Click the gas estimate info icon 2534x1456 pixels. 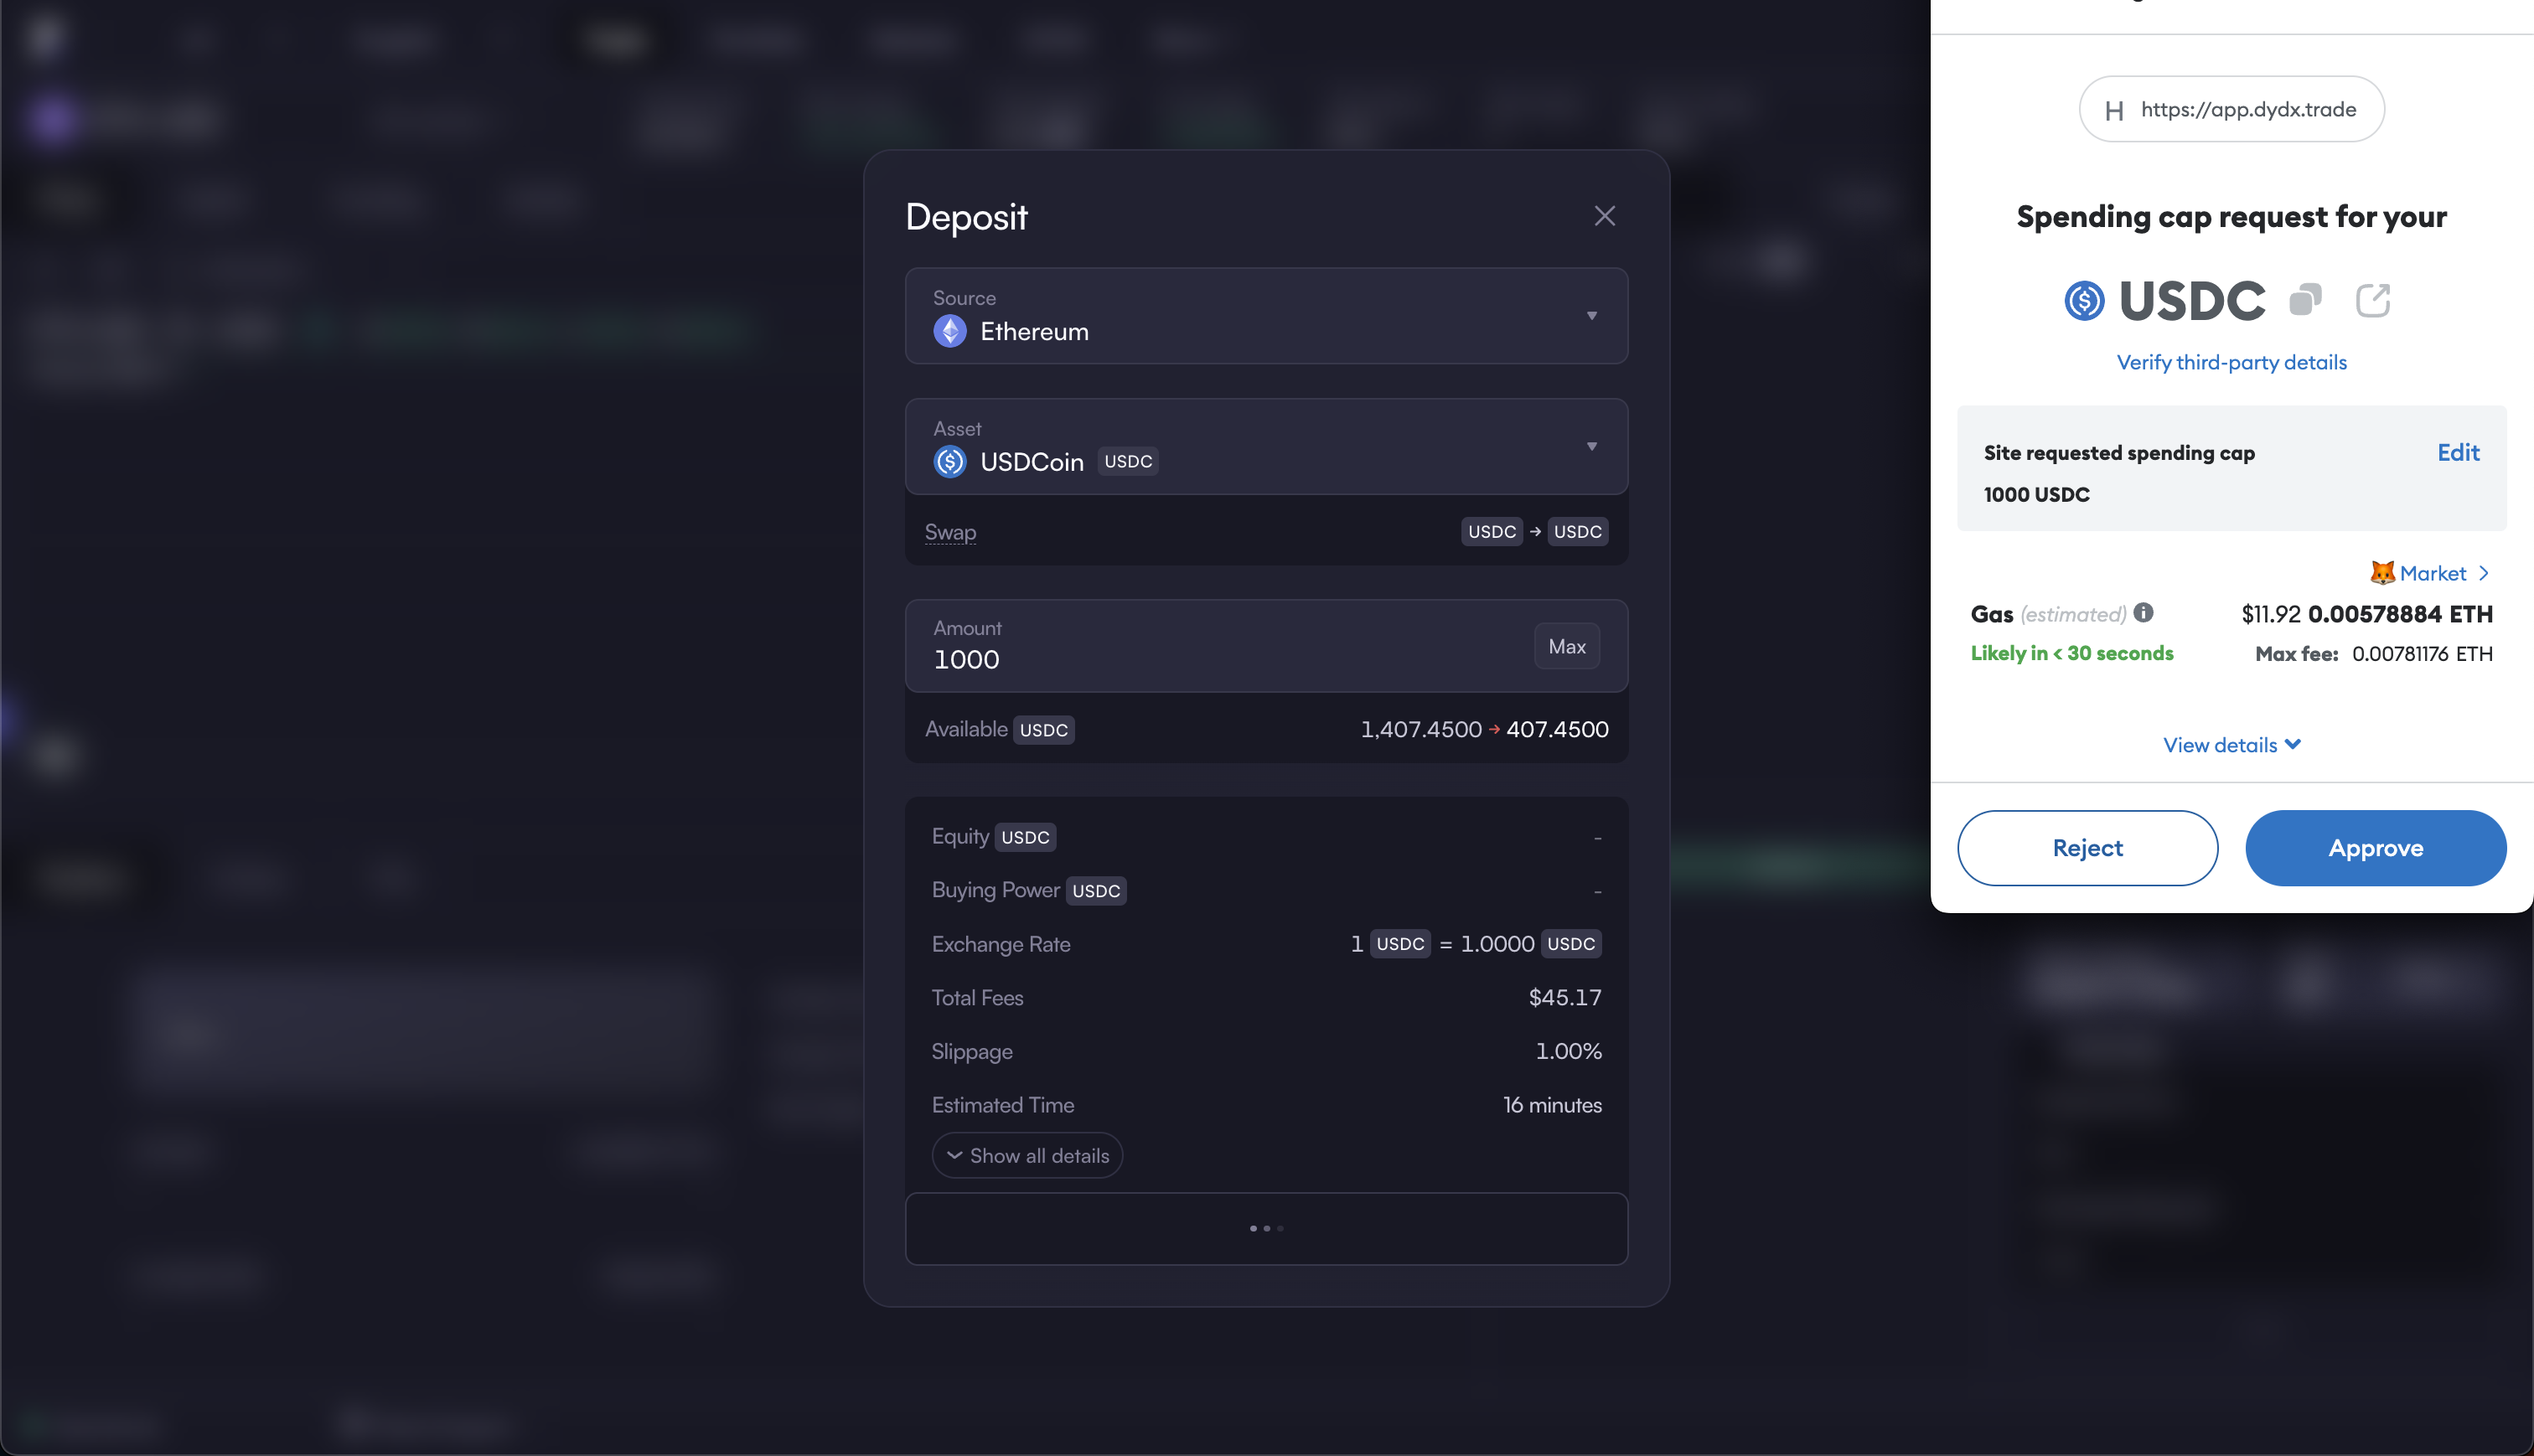click(2143, 613)
